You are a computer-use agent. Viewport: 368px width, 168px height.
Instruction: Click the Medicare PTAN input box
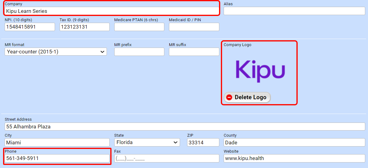pyautogui.click(x=139, y=27)
